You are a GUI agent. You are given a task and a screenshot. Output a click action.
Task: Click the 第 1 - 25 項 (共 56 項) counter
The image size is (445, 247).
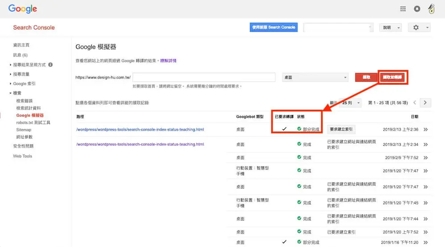(388, 103)
